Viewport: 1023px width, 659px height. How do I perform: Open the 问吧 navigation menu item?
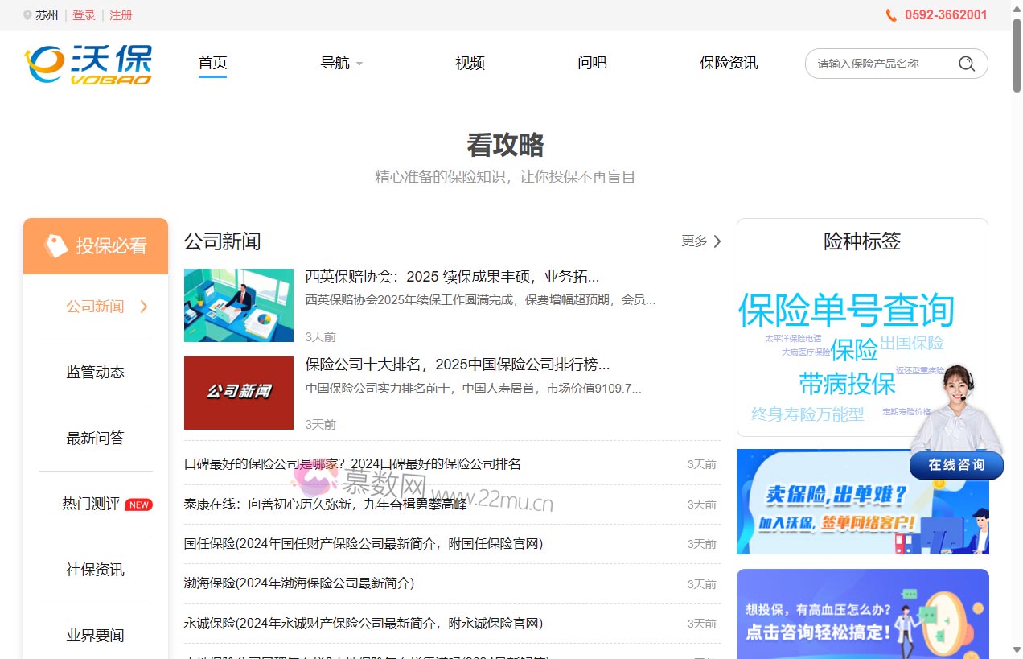pyautogui.click(x=591, y=63)
